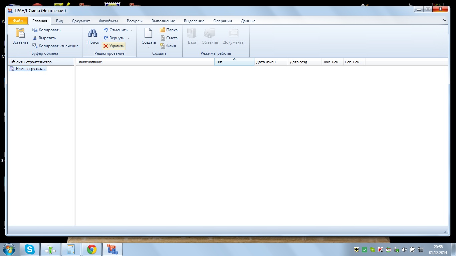Open the Создать dropdown arrow

[x=149, y=47]
